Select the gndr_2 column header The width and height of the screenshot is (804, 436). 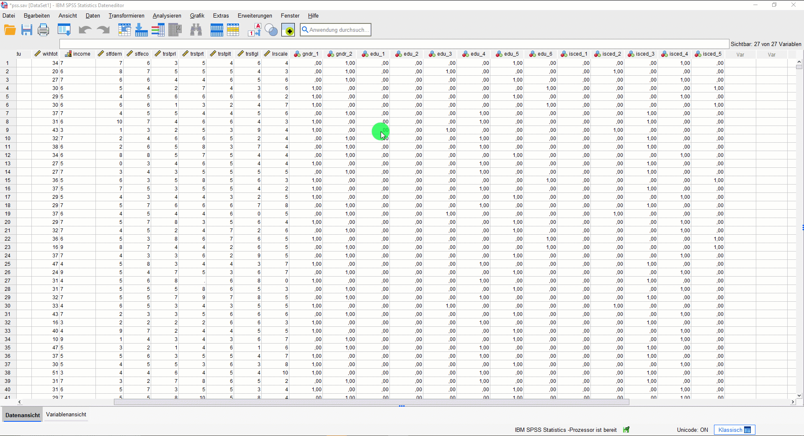tap(340, 54)
